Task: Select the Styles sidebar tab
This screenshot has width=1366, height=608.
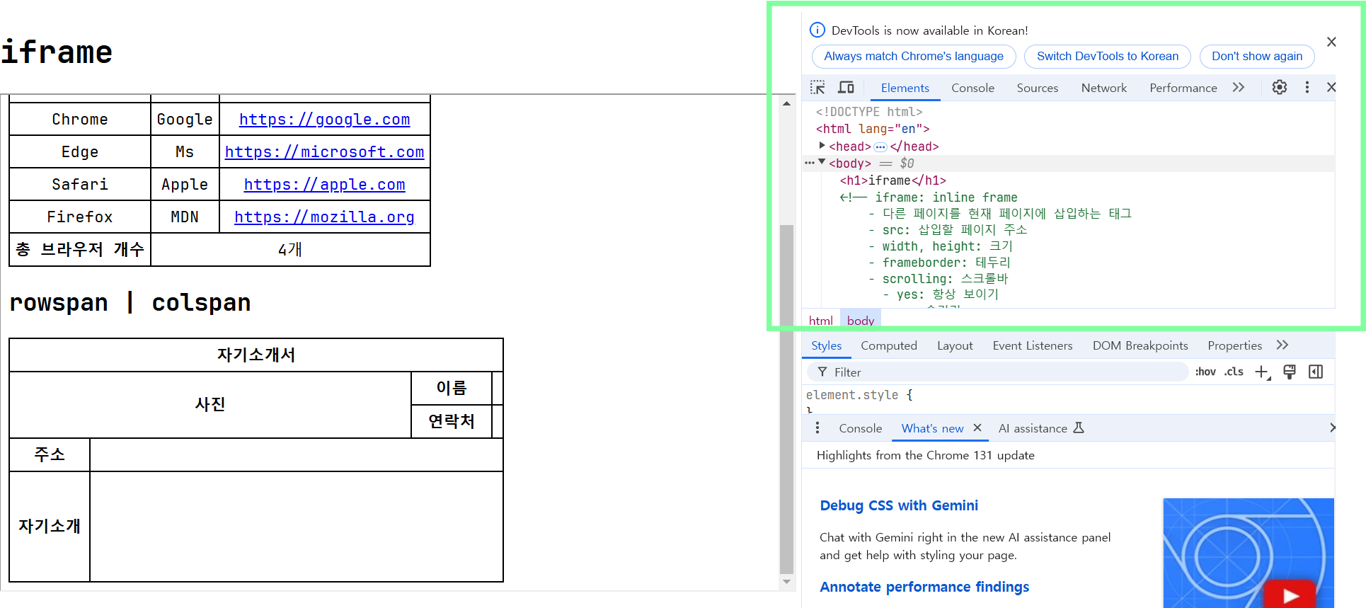Action: (826, 345)
